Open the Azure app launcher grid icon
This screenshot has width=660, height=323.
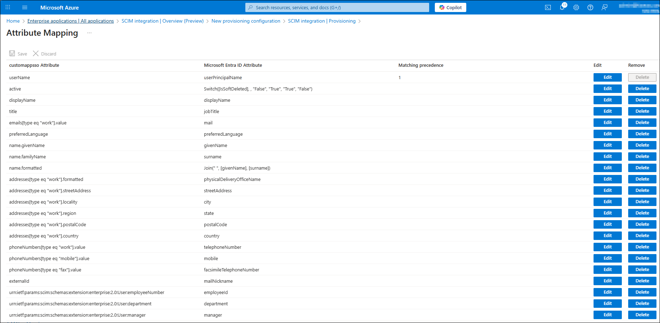8,7
